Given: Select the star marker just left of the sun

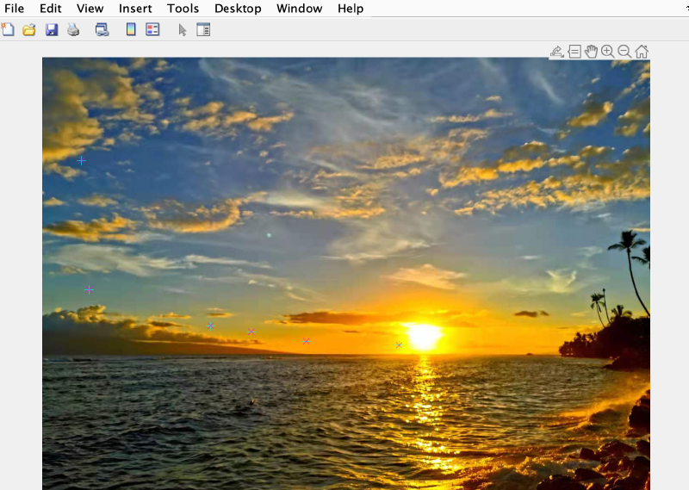Looking at the screenshot, I should tap(399, 345).
